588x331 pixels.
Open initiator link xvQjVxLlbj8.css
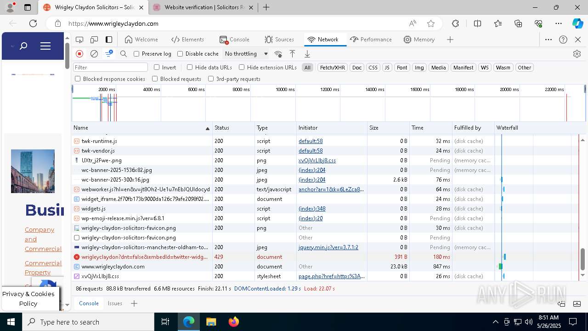coord(317,160)
